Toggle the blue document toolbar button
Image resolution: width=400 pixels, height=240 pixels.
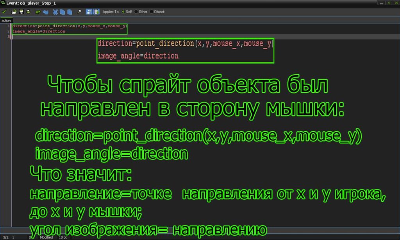point(96,12)
